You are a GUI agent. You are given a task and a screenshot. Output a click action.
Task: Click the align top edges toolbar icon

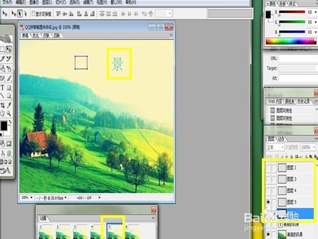pos(59,13)
